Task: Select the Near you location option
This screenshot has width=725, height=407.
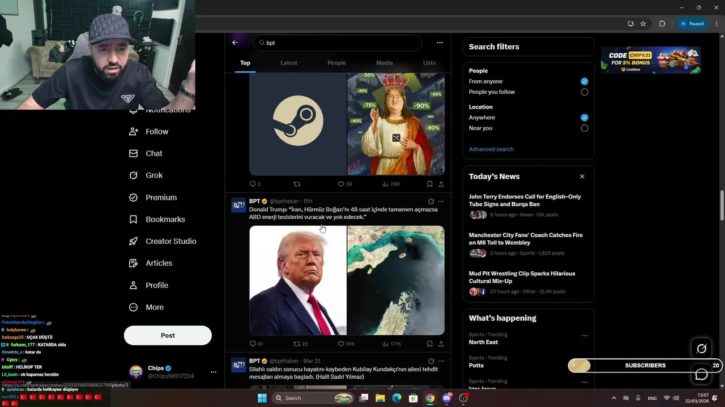Action: (584, 128)
